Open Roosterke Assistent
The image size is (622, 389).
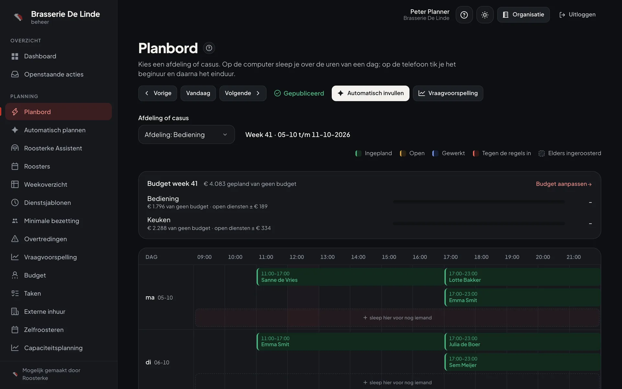(x=58, y=148)
